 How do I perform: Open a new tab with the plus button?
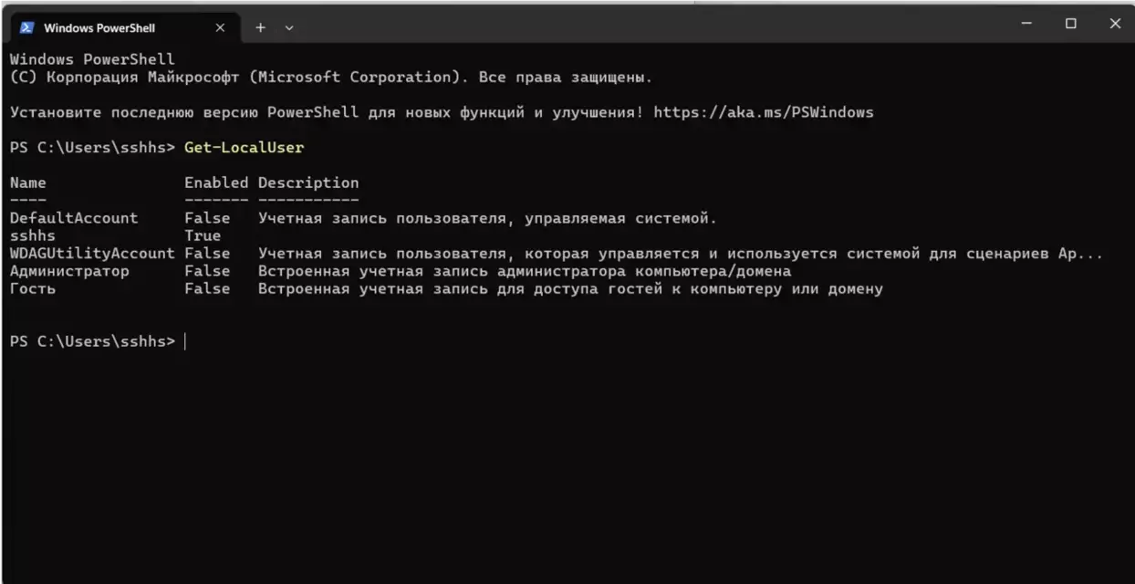(260, 27)
